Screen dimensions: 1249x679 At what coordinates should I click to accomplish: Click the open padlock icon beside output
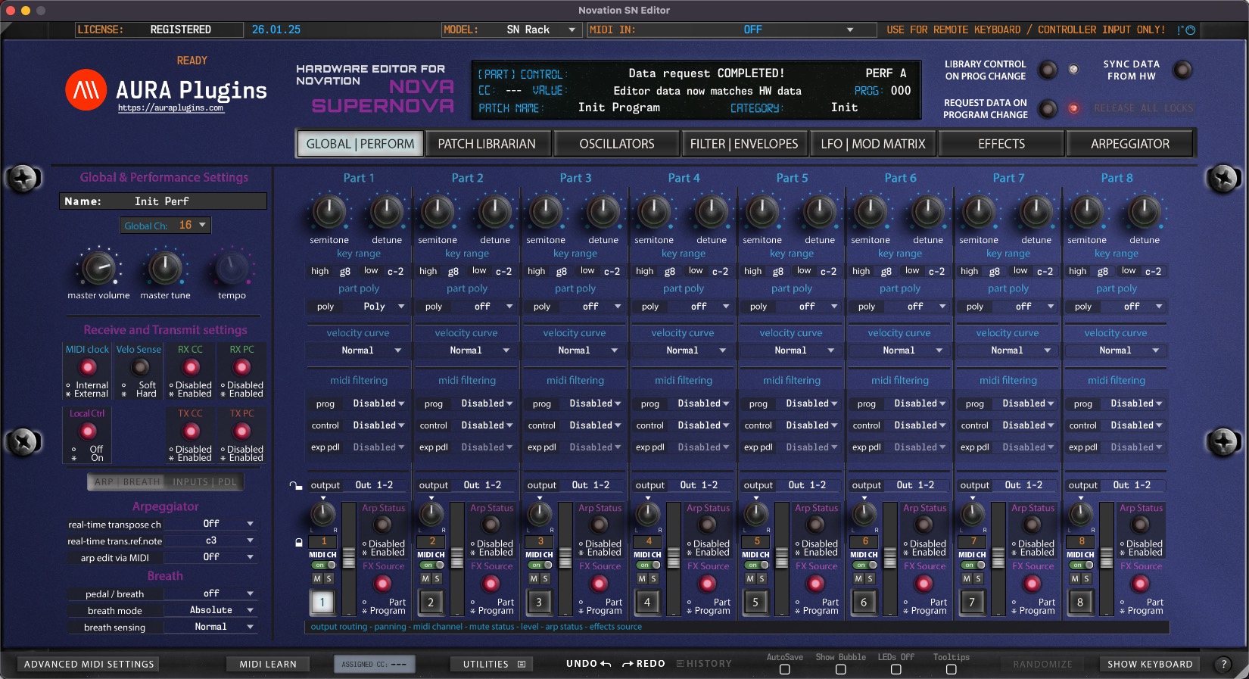click(x=295, y=485)
